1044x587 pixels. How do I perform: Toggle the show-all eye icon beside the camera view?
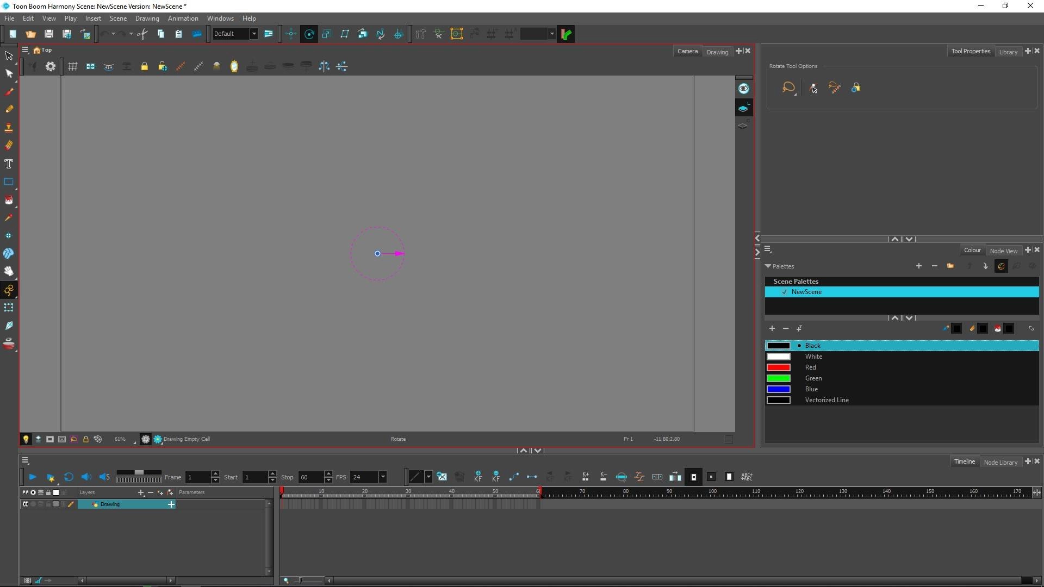click(x=743, y=89)
